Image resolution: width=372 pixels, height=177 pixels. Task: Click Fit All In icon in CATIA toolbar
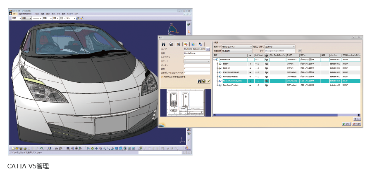(x=92, y=149)
